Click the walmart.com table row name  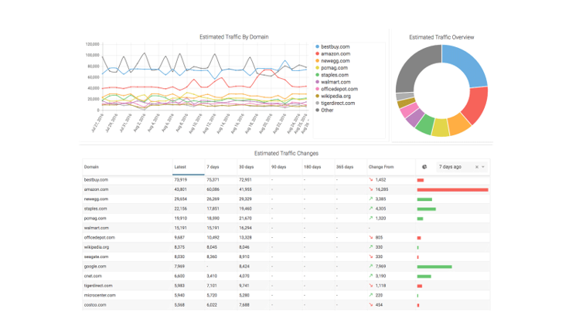(x=96, y=228)
